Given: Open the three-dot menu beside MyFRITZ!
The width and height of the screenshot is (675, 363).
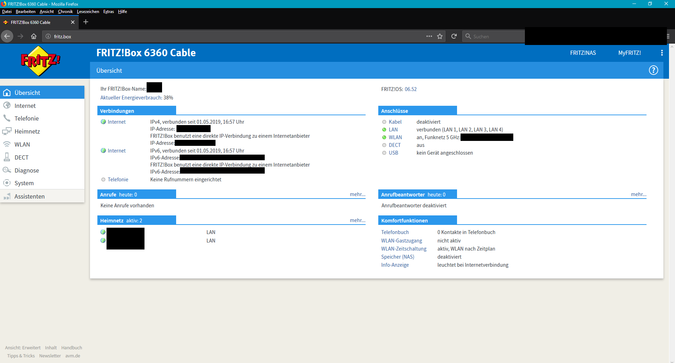Looking at the screenshot, I should point(662,53).
